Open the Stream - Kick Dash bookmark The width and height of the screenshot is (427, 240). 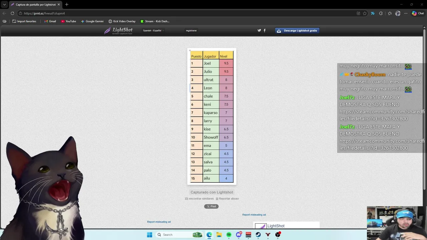pos(155,21)
